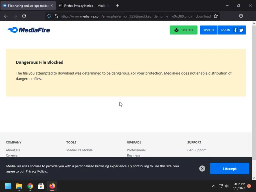Open the MediaFire Mobile link
Screen dimensions: 256x192
[79, 150]
